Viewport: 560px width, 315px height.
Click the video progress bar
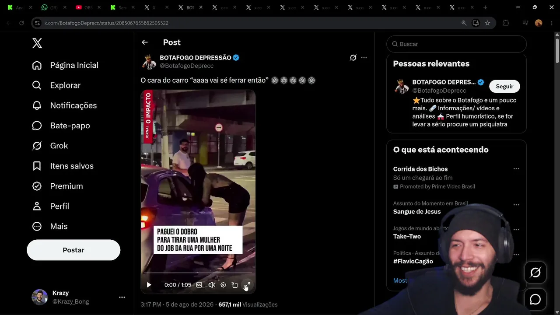click(198, 273)
